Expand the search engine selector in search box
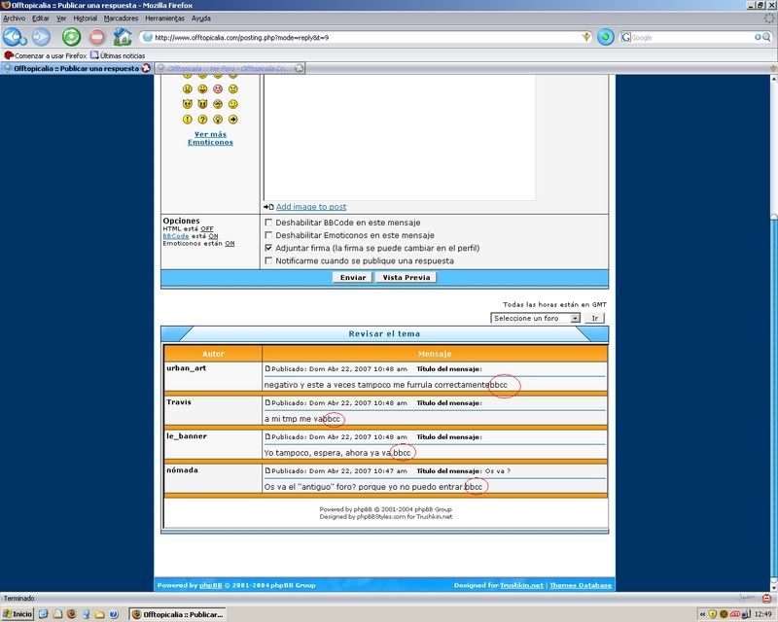 coord(627,37)
